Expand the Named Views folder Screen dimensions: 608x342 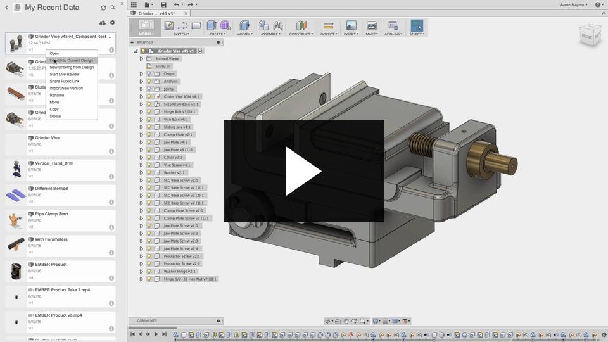(141, 58)
